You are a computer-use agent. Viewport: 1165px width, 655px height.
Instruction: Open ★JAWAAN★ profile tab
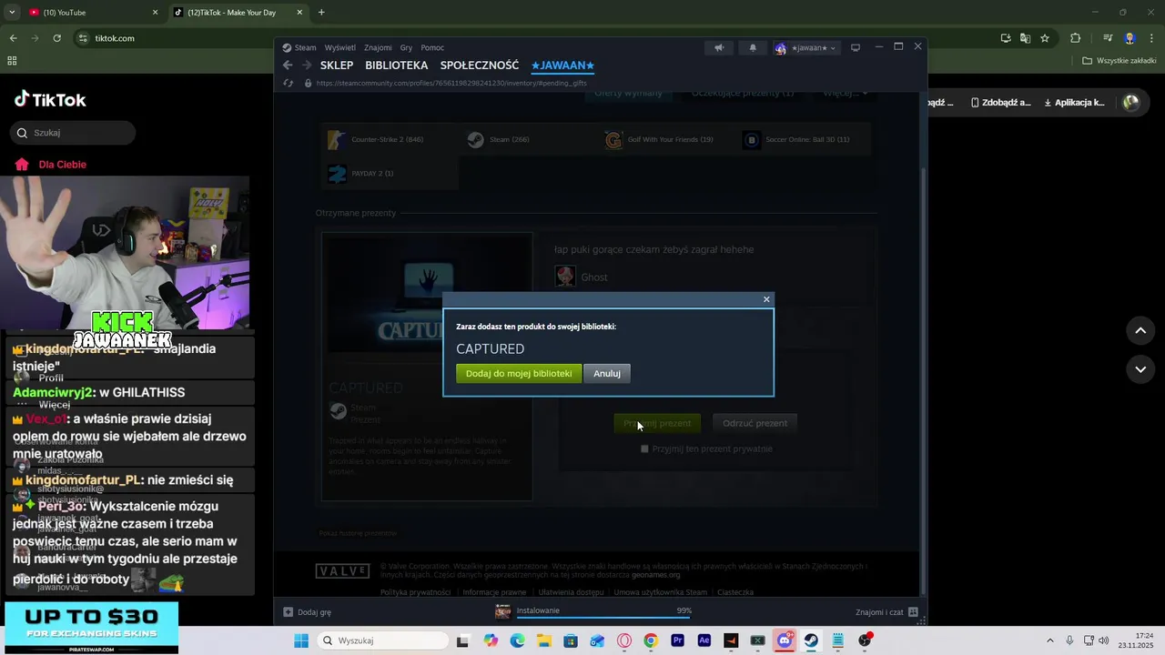[562, 65]
